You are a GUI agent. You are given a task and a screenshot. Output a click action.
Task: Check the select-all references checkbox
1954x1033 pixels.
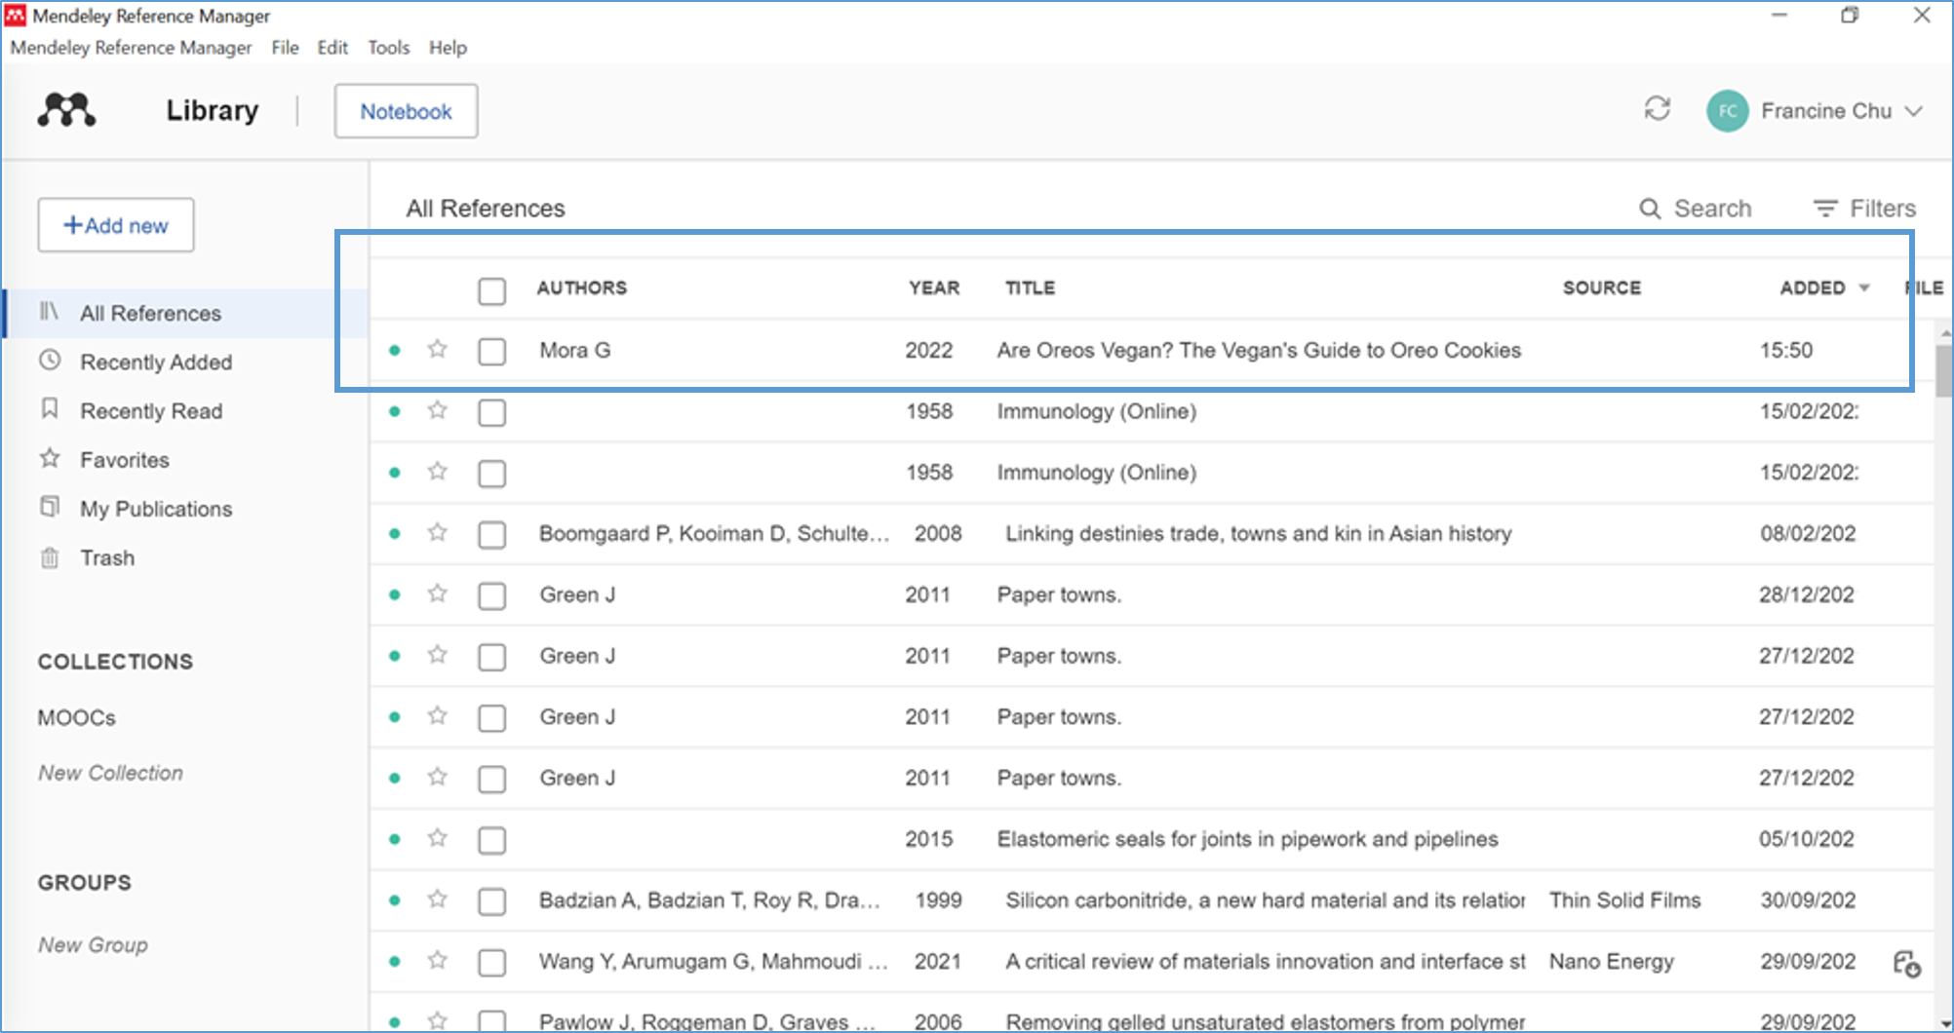pos(492,290)
